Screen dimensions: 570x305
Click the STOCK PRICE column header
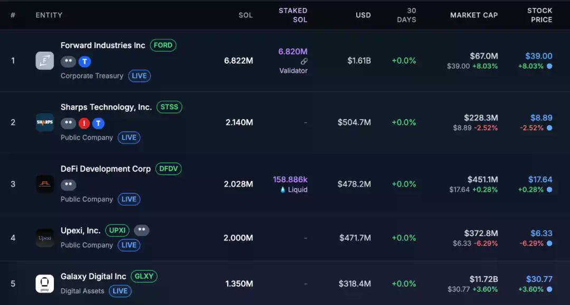[539, 15]
